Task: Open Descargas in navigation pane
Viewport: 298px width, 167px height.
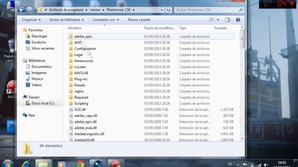Action: [39, 36]
